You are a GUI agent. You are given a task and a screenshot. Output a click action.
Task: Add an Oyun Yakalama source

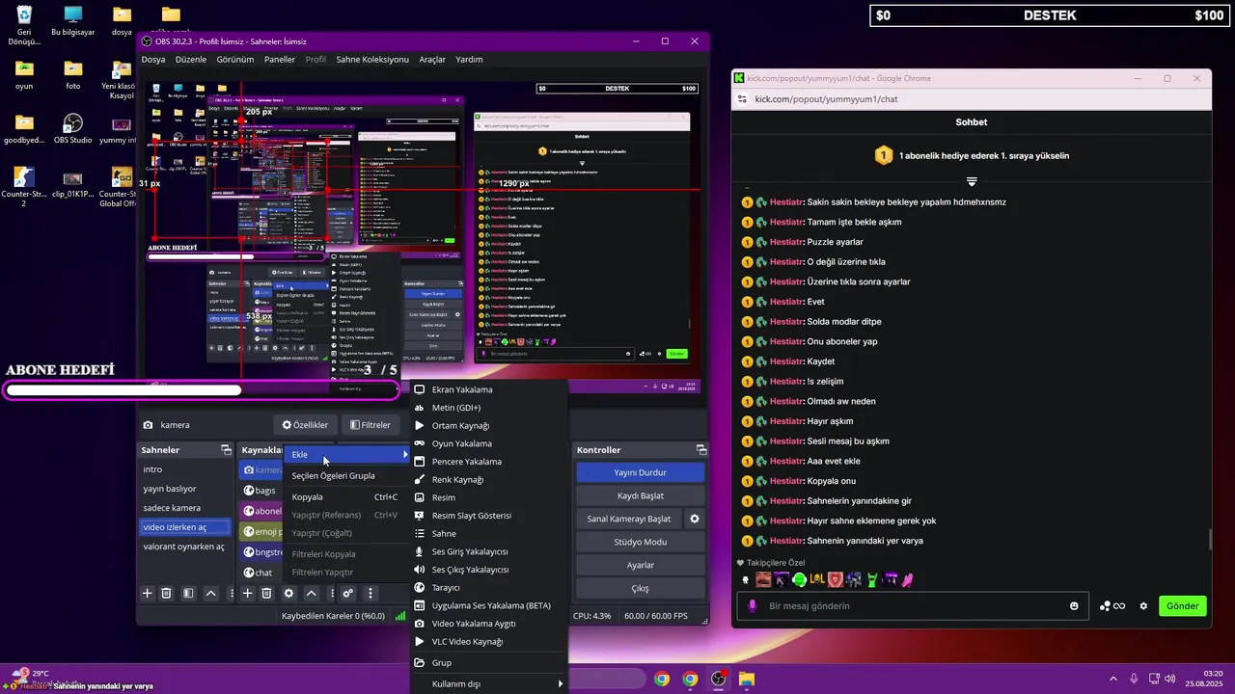click(489, 443)
